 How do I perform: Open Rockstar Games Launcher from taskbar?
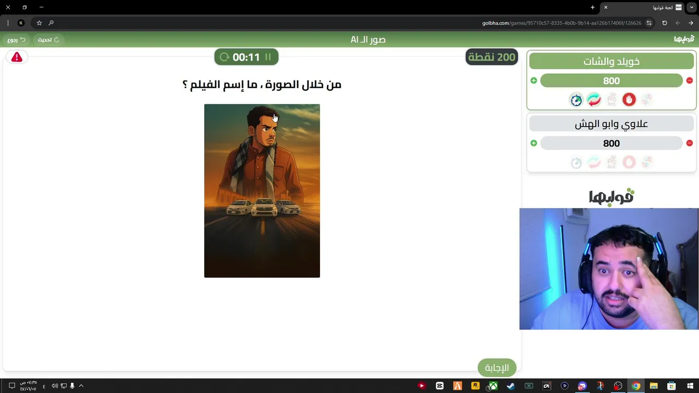coord(475,386)
